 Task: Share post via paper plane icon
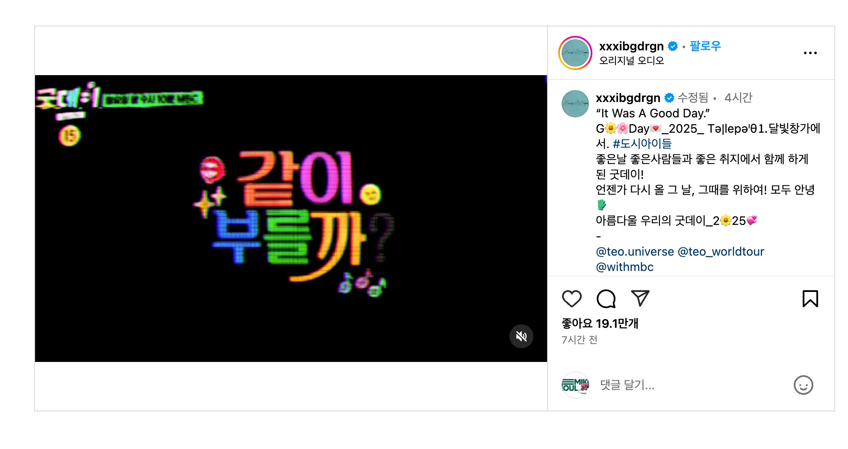[640, 298]
